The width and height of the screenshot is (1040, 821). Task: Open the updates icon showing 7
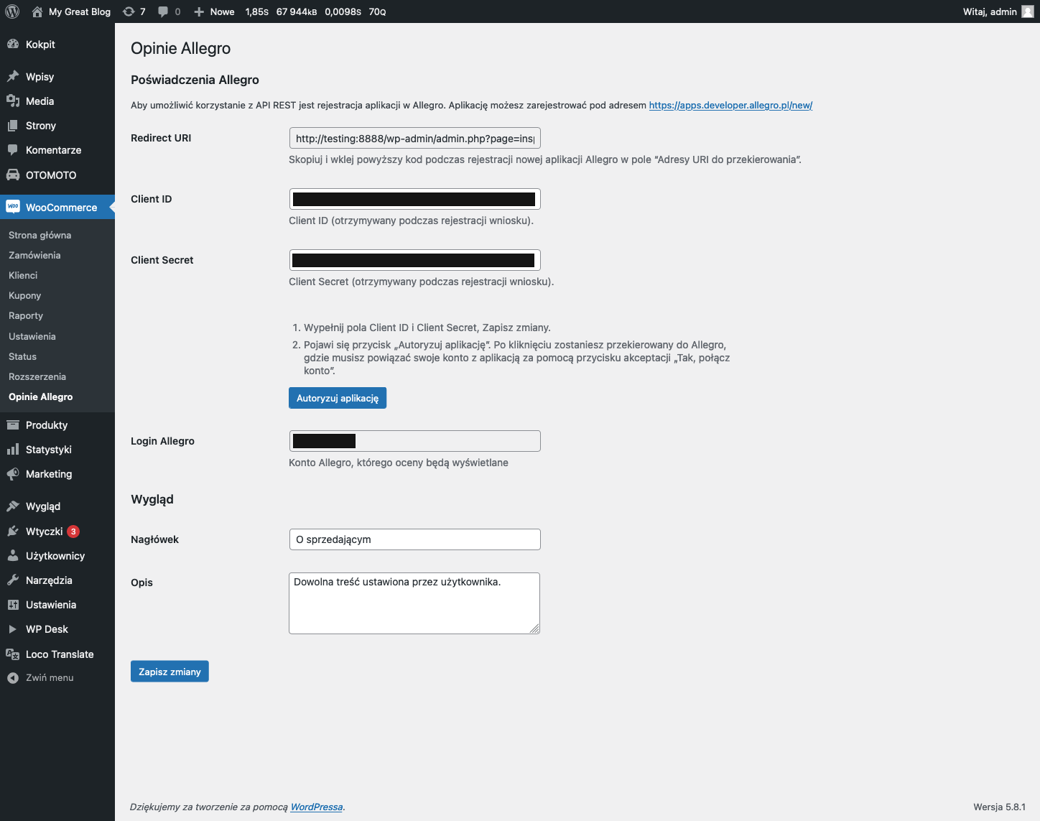(129, 11)
